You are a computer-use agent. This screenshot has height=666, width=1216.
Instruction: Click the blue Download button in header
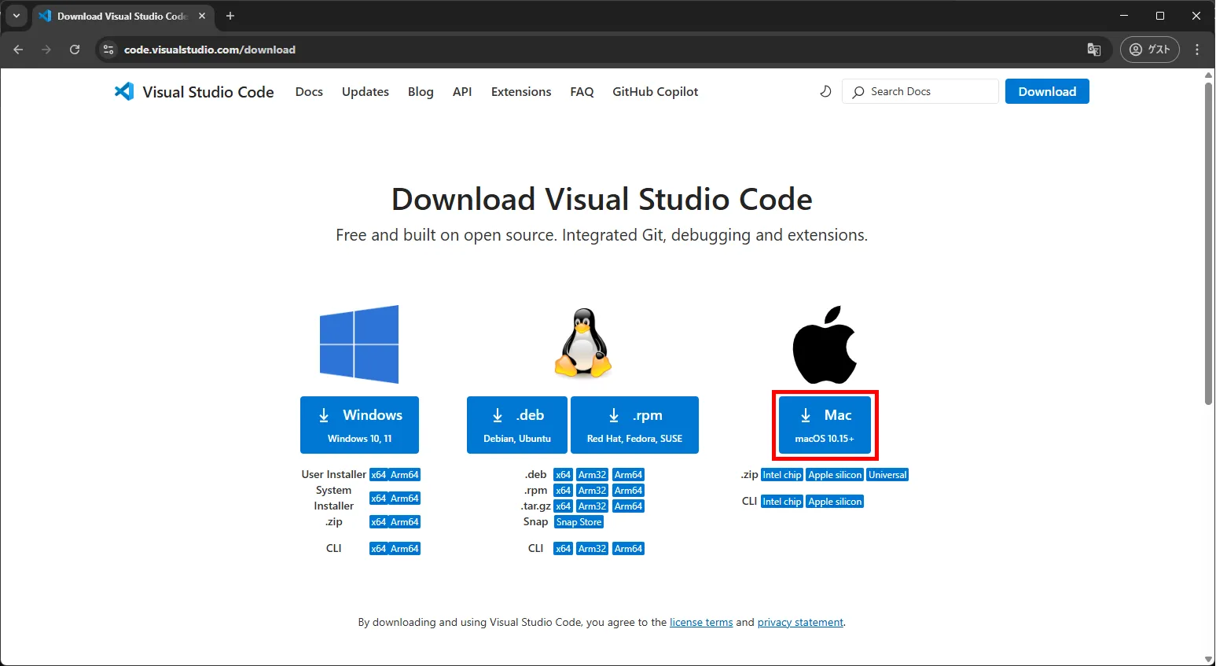point(1047,91)
